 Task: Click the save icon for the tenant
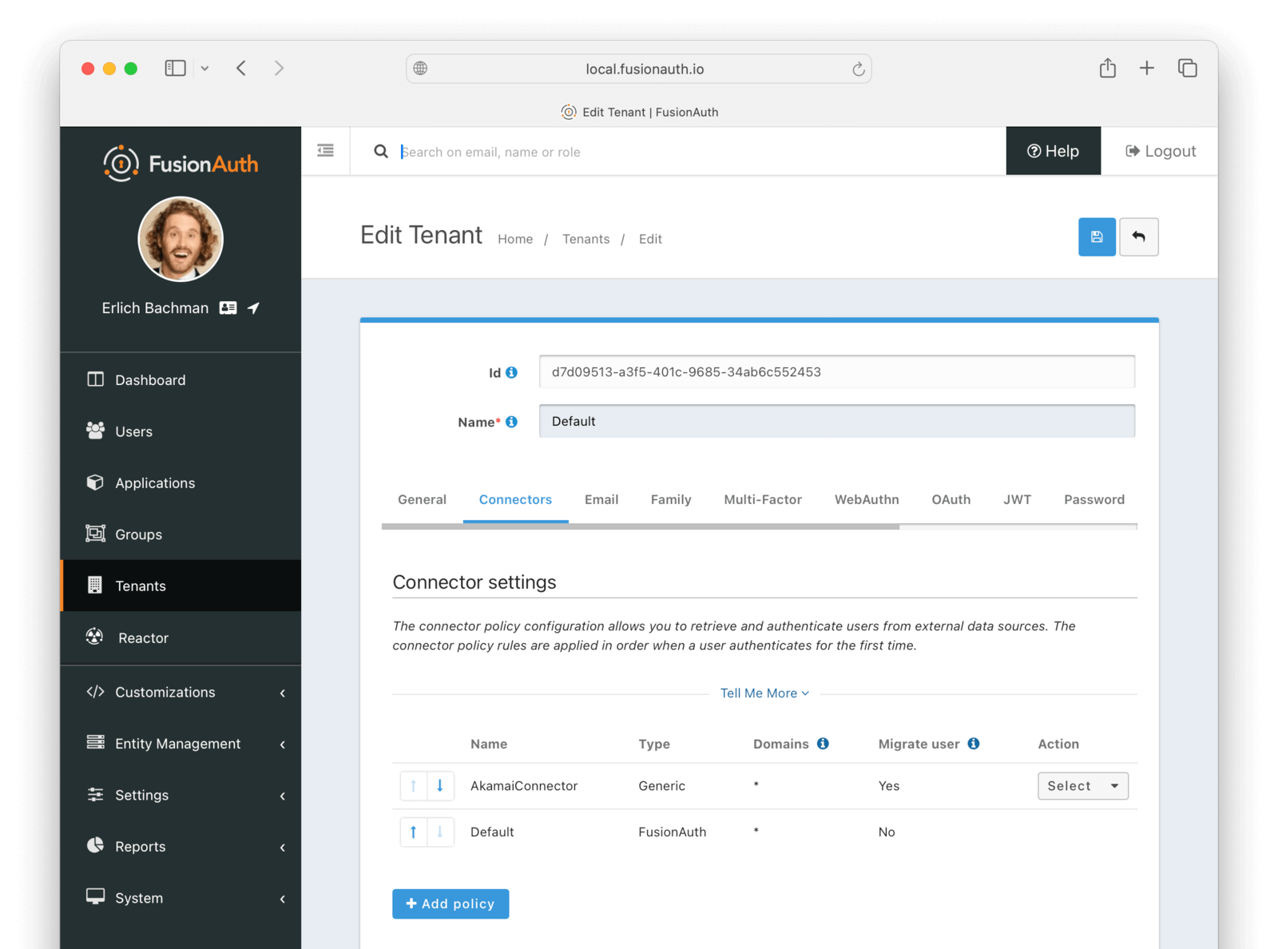tap(1097, 237)
